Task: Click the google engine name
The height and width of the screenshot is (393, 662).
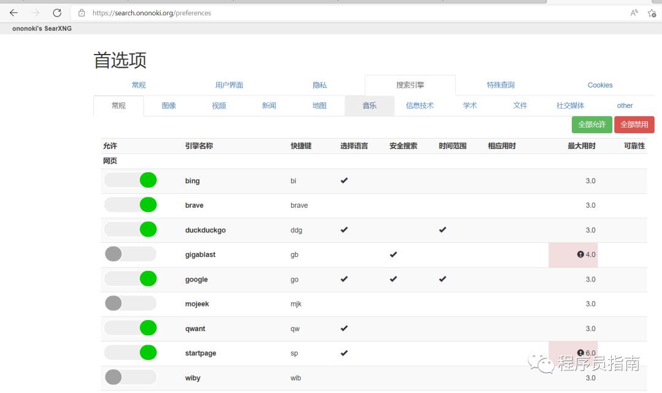Action: [196, 280]
